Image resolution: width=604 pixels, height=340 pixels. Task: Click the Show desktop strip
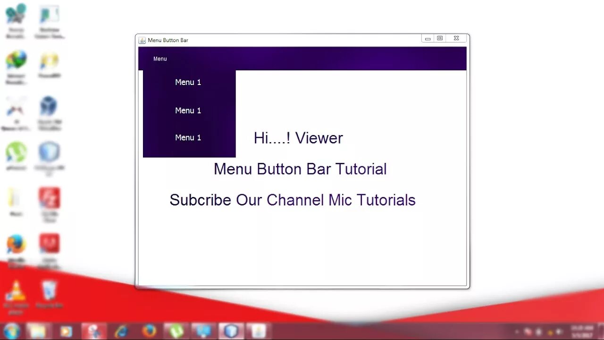(x=601, y=331)
